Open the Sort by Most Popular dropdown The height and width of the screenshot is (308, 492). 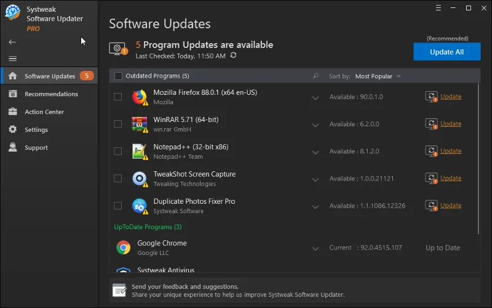click(x=378, y=76)
